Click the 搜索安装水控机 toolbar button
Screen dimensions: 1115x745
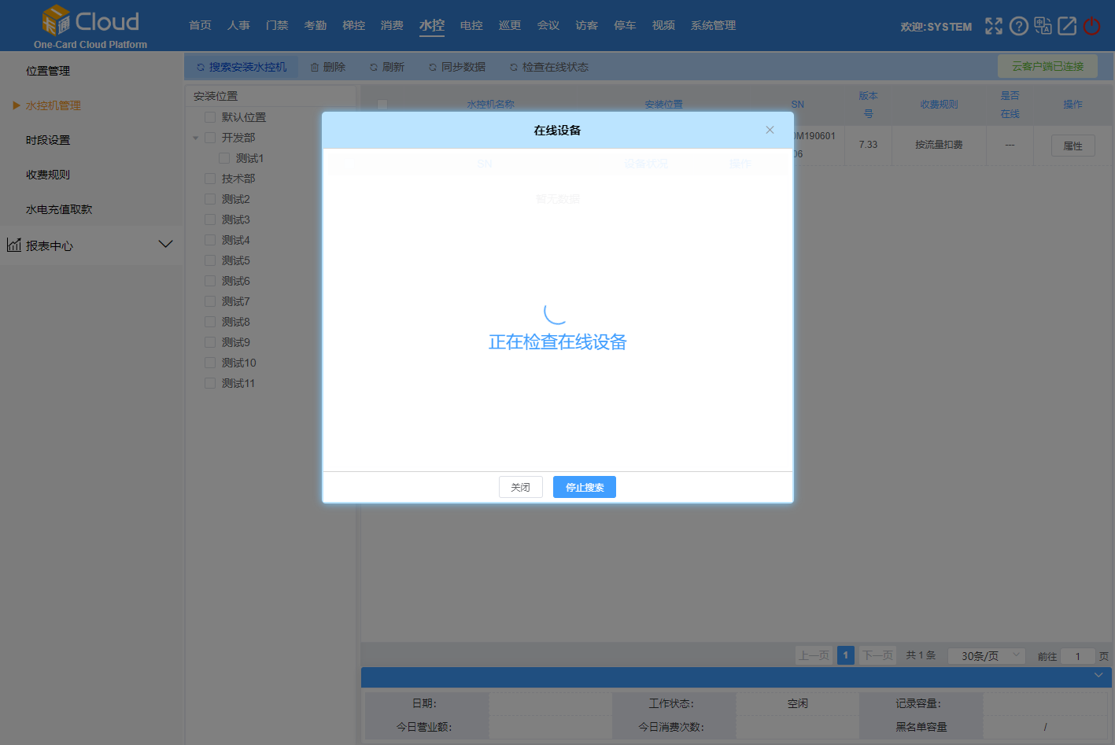(x=242, y=67)
